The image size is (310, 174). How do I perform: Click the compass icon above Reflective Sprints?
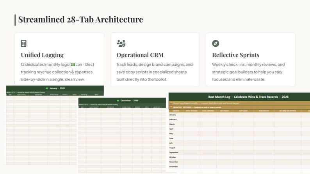(x=216, y=43)
